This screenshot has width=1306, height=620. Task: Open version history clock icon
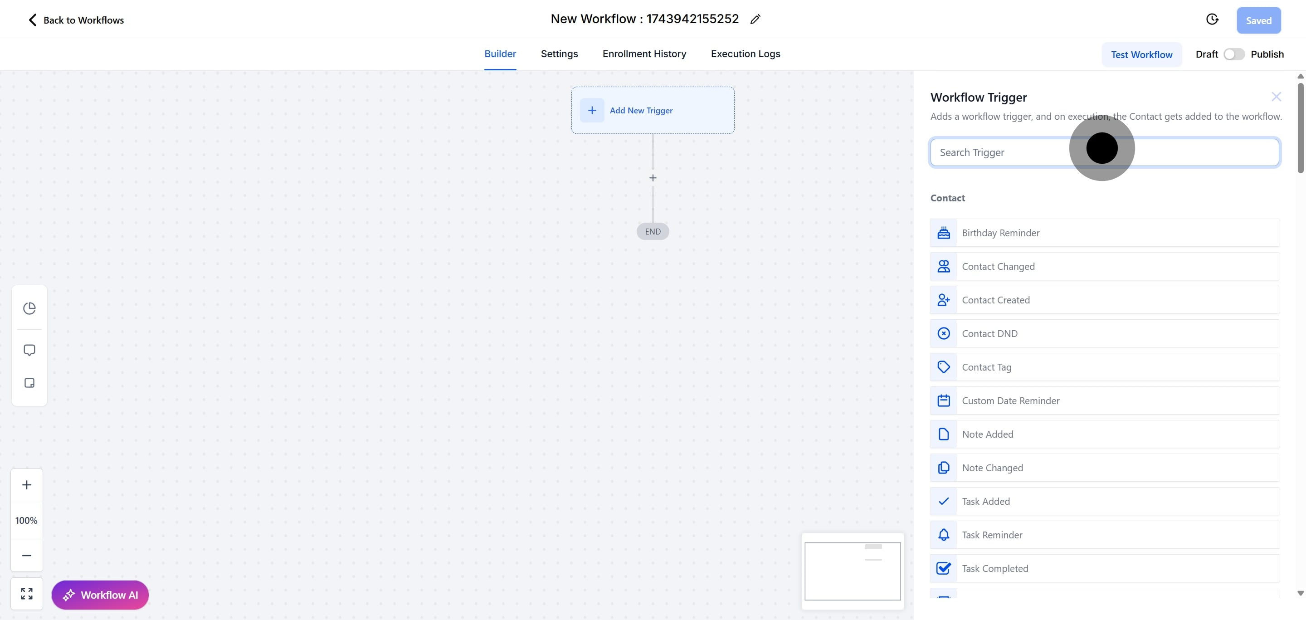pos(1212,19)
